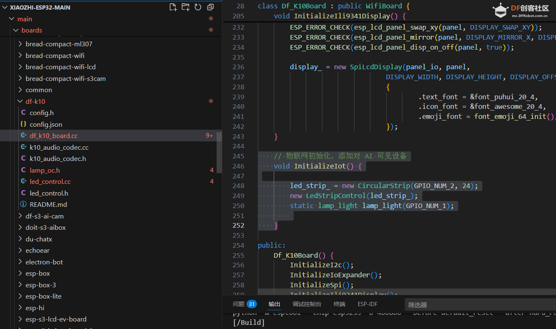The width and height of the screenshot is (556, 329).
Task: Click the 筛选器 filter input field
Action: pyautogui.click(x=480, y=305)
